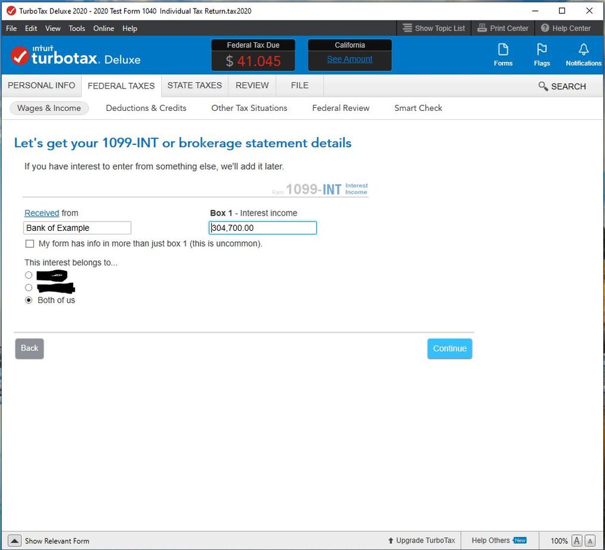This screenshot has width=605, height=550.
Task: Click the SEARCH label
Action: (x=568, y=87)
